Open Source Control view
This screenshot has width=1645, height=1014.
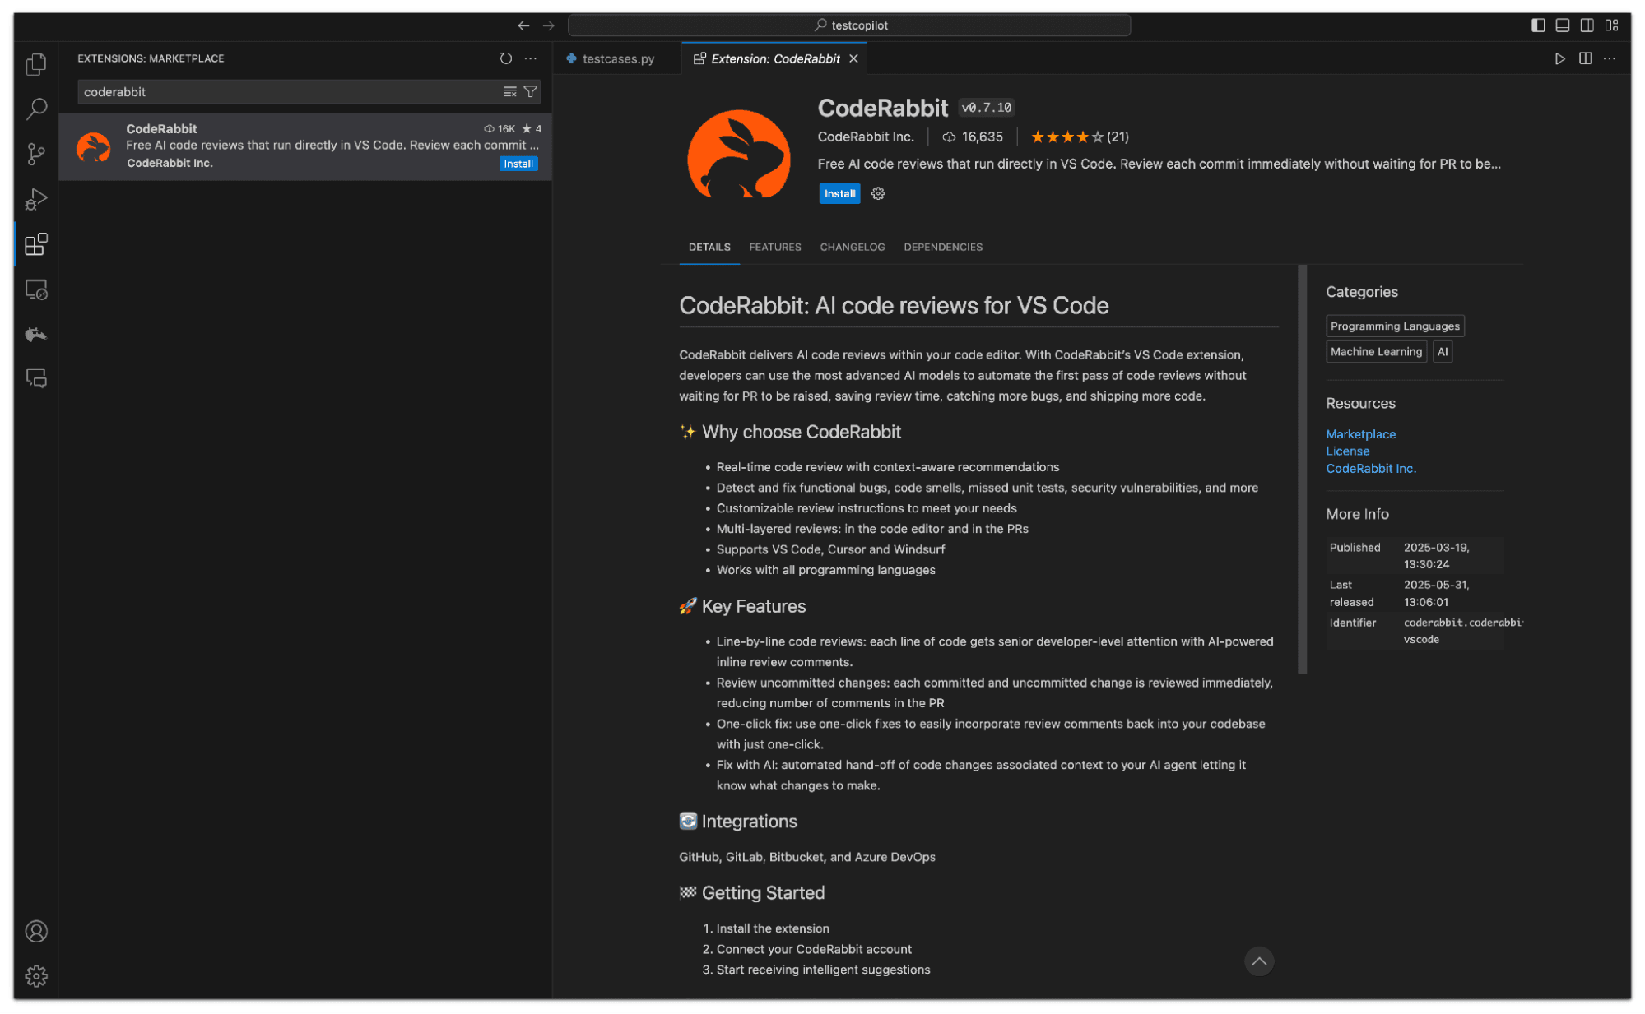[36, 154]
